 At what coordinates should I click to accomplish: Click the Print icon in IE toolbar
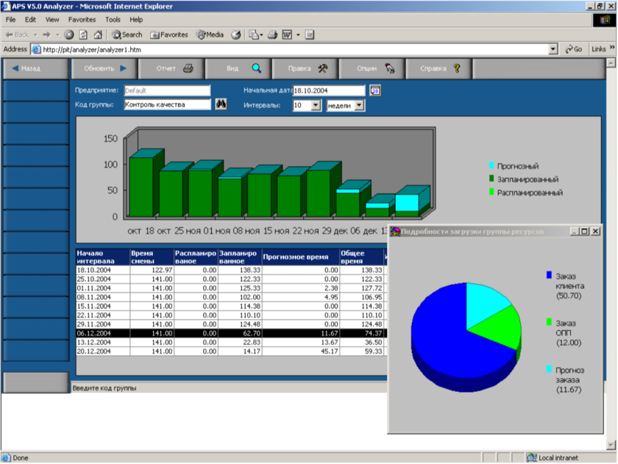[x=271, y=35]
